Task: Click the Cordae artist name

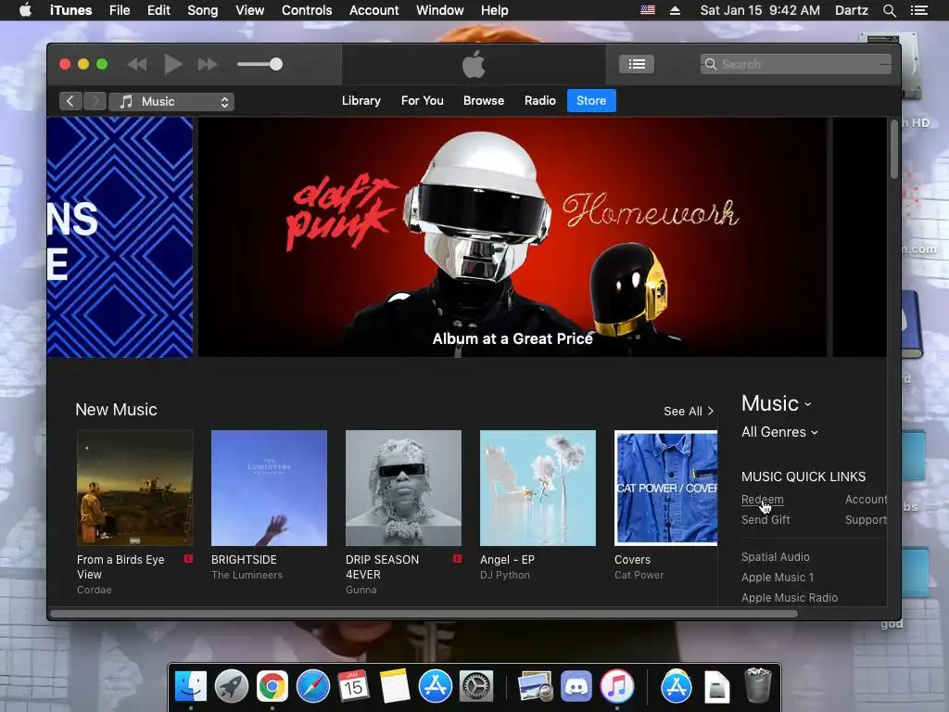Action: (94, 590)
